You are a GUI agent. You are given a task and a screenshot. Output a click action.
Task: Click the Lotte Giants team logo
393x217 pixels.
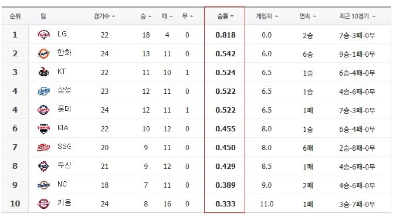click(x=43, y=110)
